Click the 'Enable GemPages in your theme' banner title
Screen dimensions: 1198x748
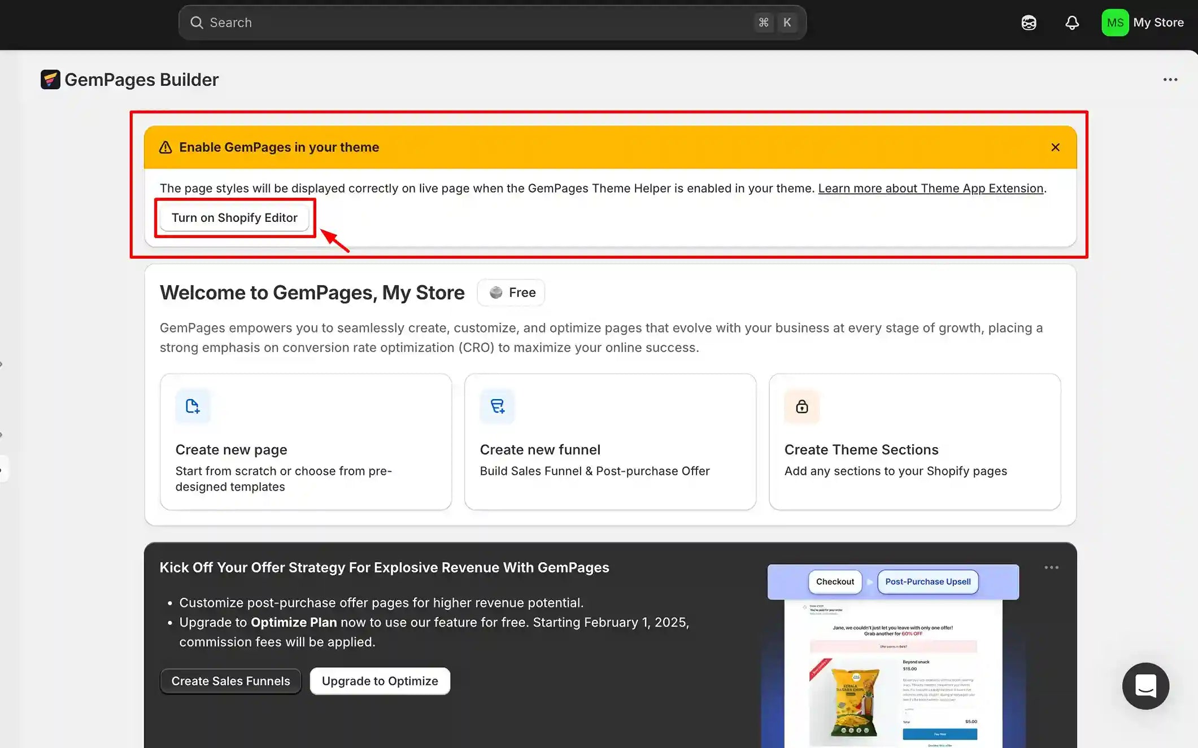coord(279,147)
